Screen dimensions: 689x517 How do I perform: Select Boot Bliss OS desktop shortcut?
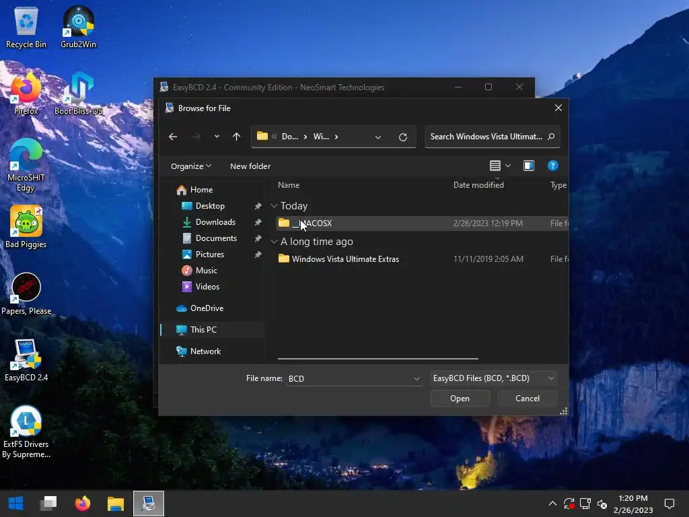click(x=78, y=94)
